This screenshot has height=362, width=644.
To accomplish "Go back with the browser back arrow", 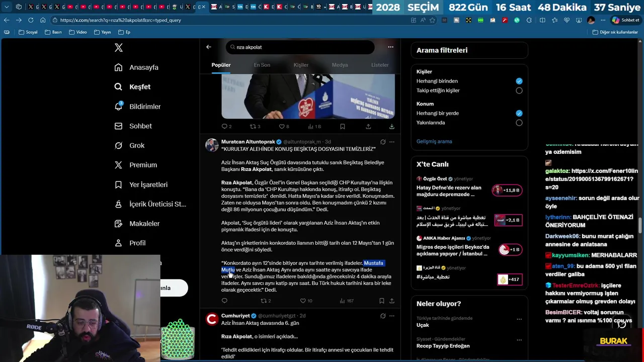I will pyautogui.click(x=6, y=20).
